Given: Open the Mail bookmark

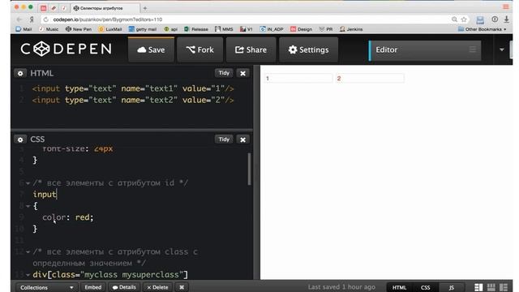Looking at the screenshot, I should pos(24,29).
